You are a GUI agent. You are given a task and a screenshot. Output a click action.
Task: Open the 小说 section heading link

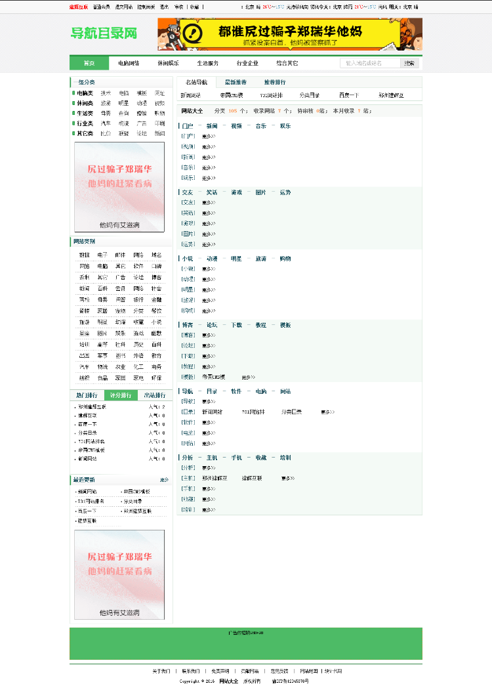coord(187,259)
